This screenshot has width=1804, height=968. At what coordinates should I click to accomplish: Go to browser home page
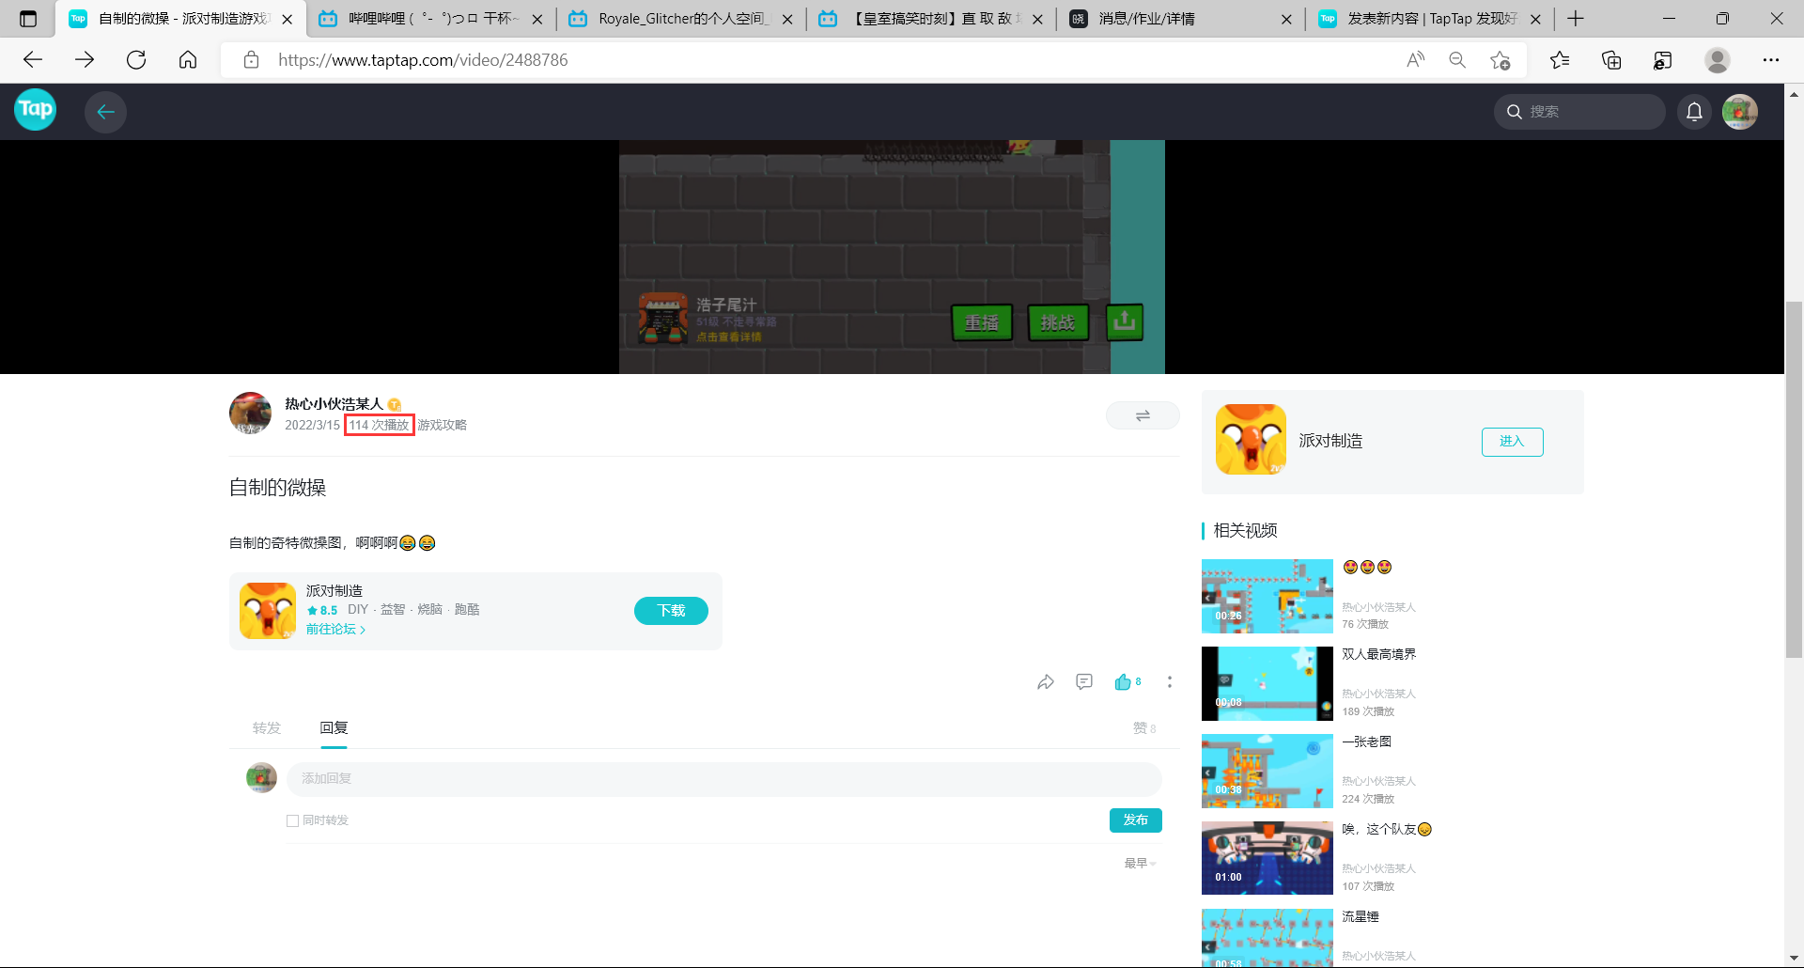[x=188, y=60]
